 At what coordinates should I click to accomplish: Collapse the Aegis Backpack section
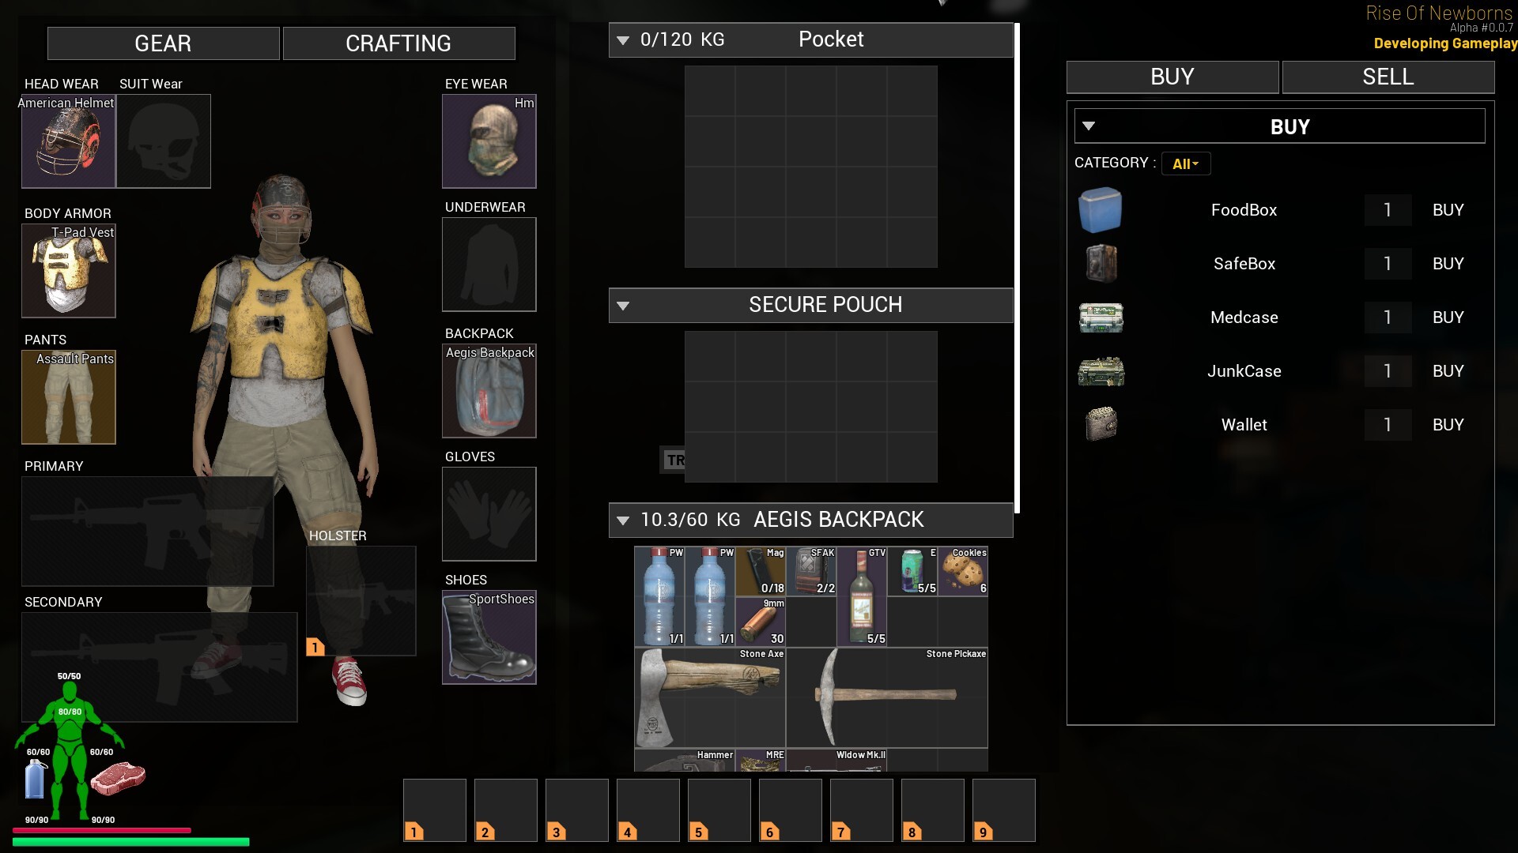pyautogui.click(x=623, y=520)
